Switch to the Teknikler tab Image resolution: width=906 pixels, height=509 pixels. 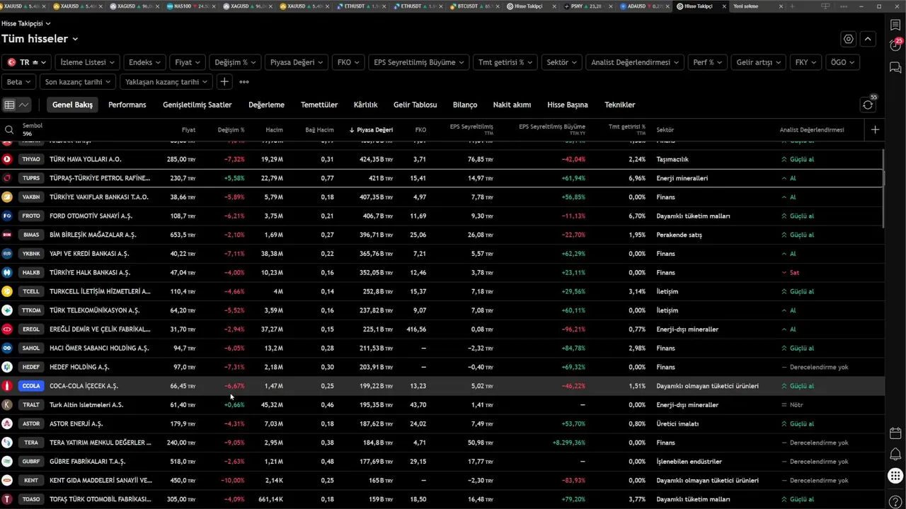619,105
